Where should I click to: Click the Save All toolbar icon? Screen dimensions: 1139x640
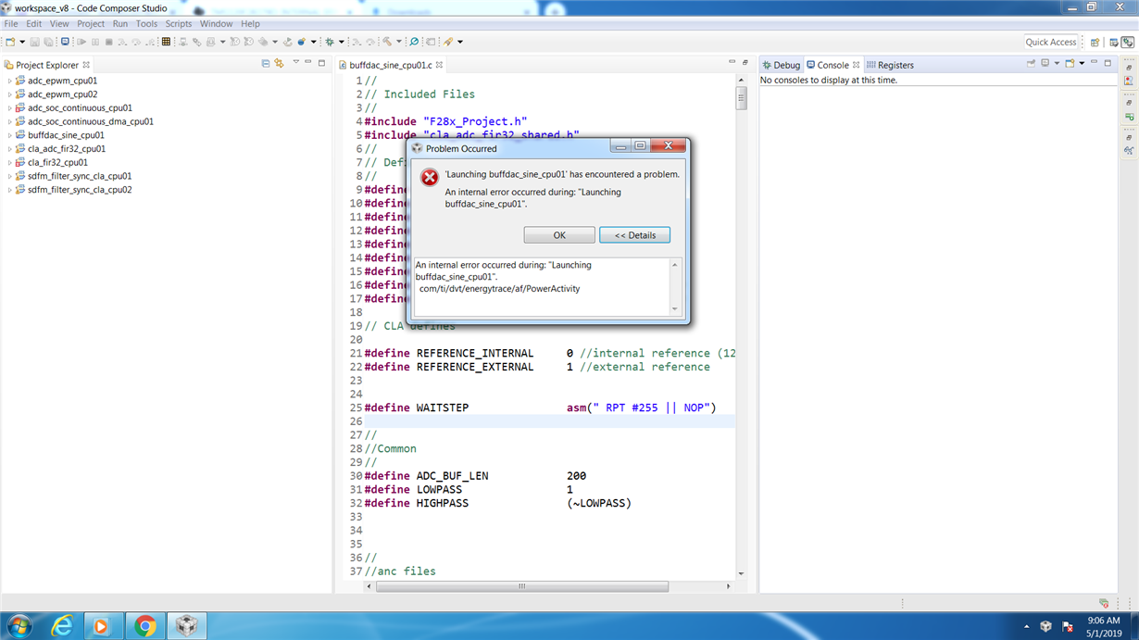click(x=48, y=42)
